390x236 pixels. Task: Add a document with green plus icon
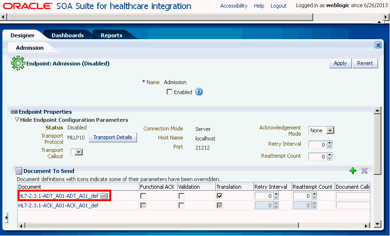(353, 171)
